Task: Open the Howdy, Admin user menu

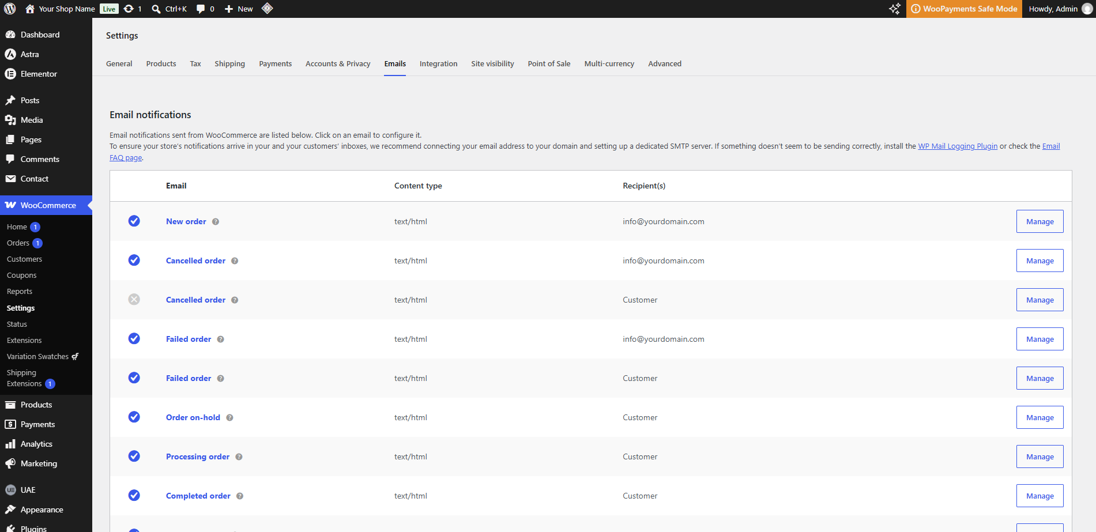Action: point(1060,9)
